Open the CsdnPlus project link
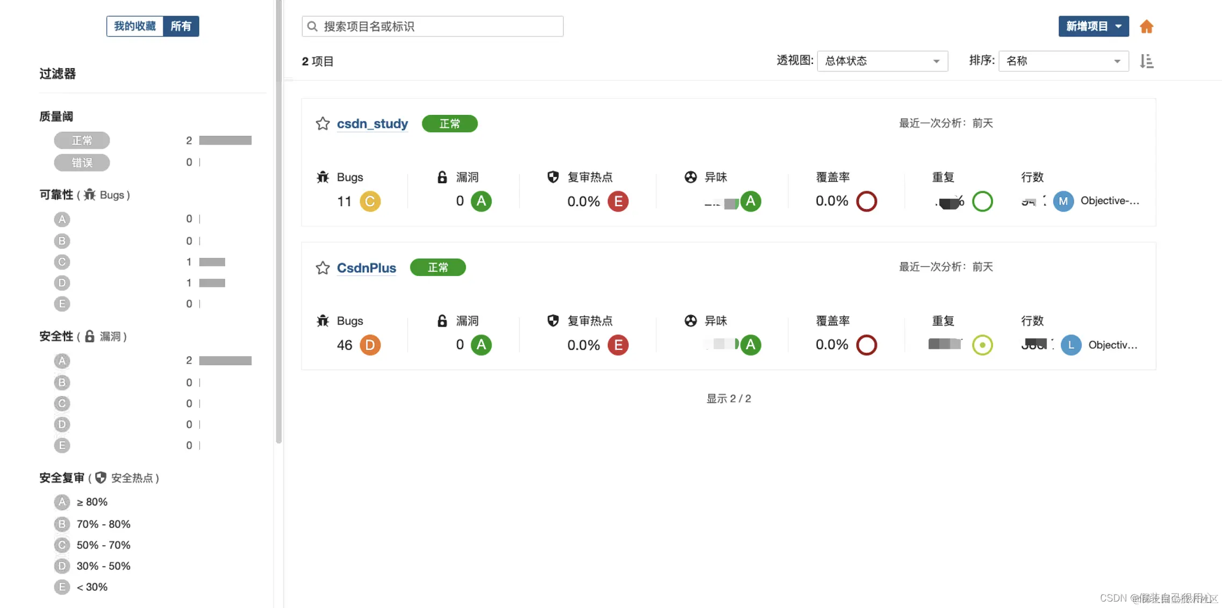 (366, 267)
